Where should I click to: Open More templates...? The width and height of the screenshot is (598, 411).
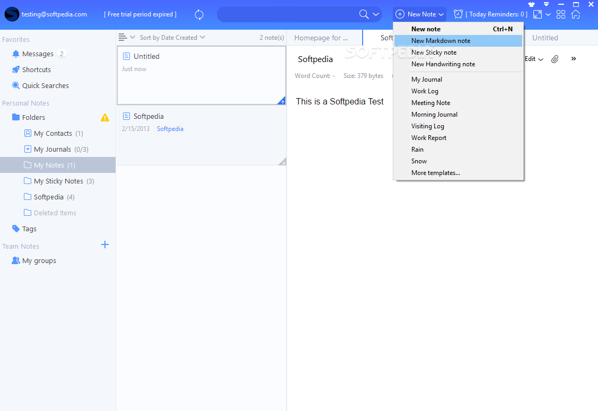click(459, 173)
